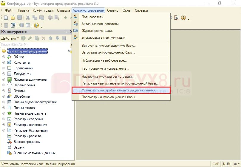Click the Open file folder icon
Image resolution: width=241 pixels, height=167 pixels.
coord(13,18)
